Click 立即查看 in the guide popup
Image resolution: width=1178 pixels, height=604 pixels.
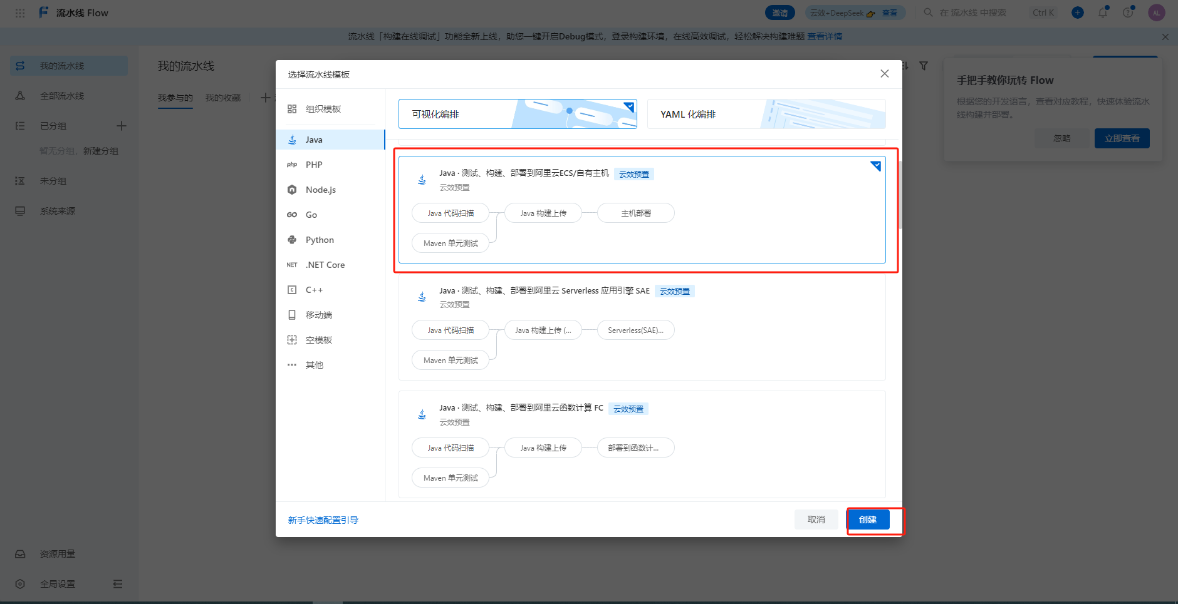(1122, 138)
